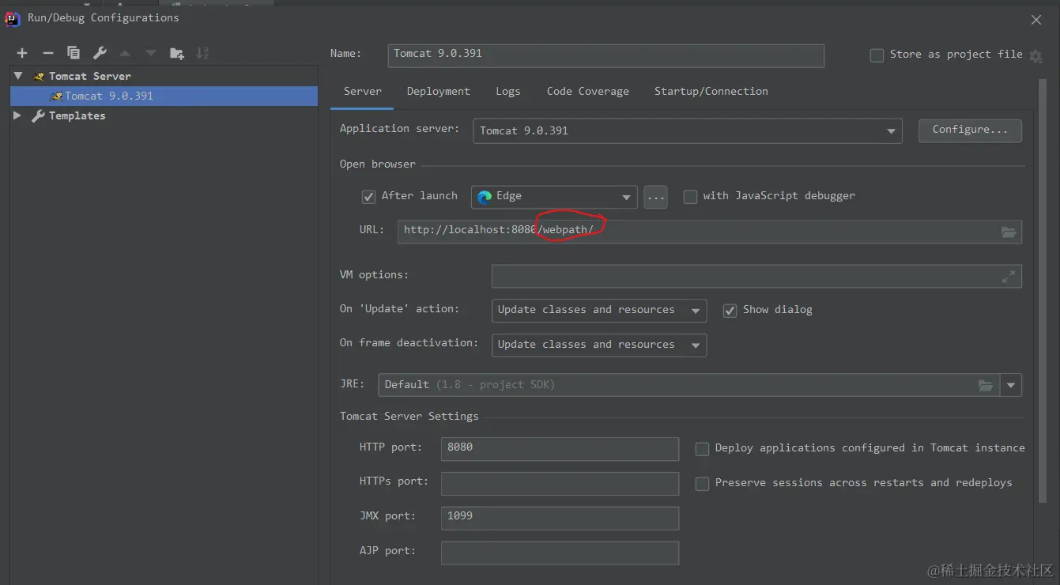Click URL input field
Viewport: 1060px width, 585px height.
(x=710, y=232)
